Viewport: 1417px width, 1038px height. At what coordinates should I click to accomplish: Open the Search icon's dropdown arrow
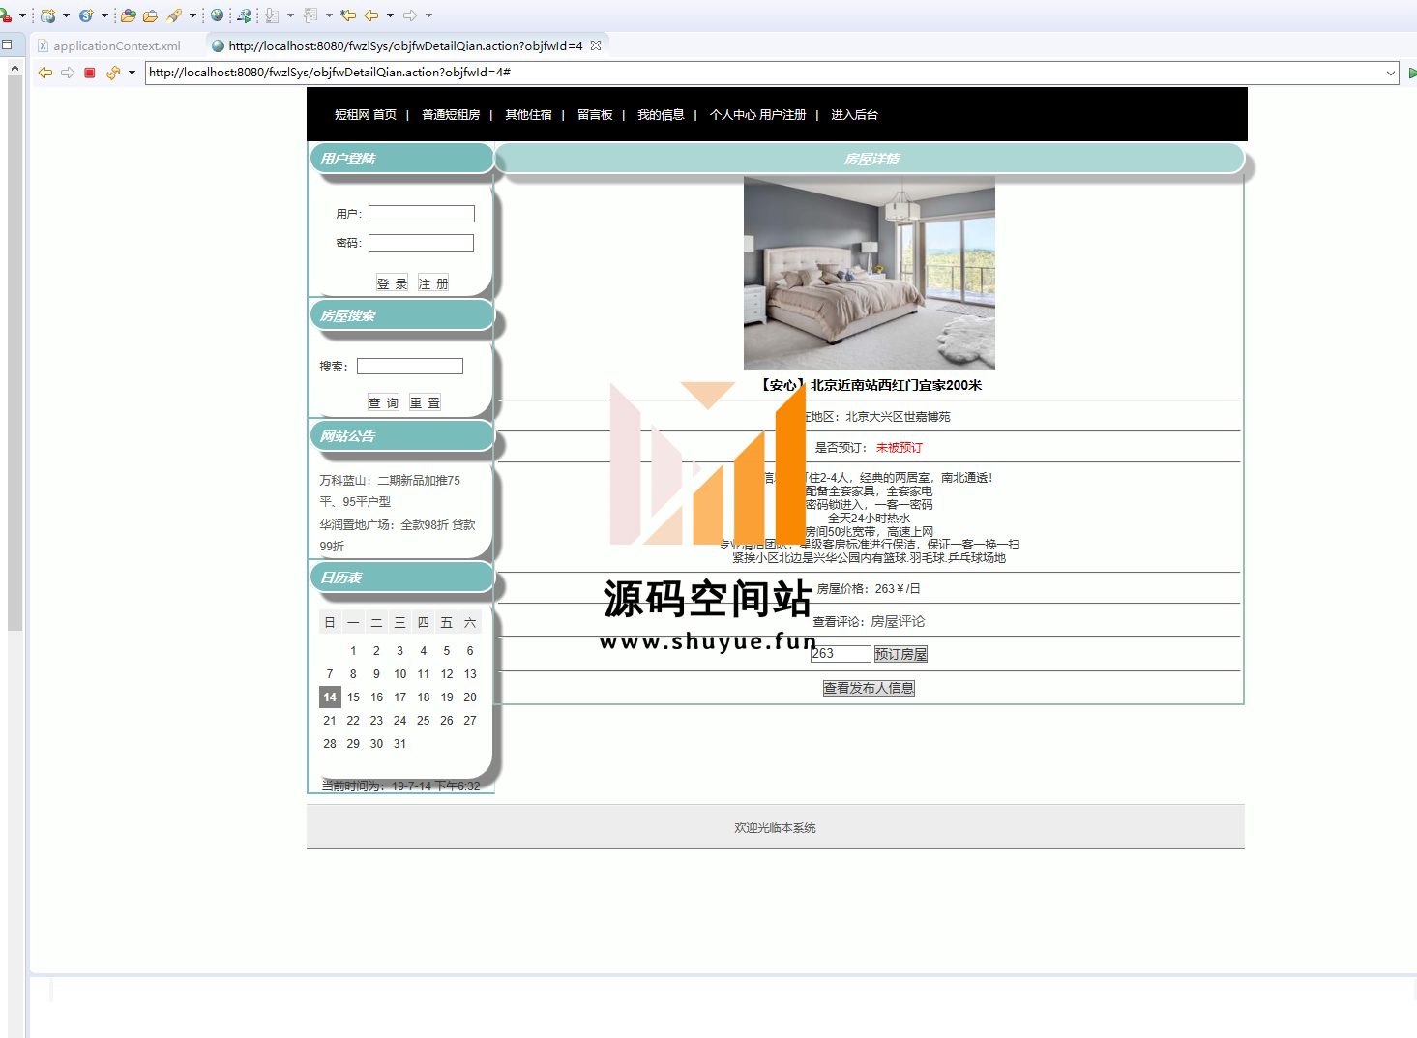[192, 15]
